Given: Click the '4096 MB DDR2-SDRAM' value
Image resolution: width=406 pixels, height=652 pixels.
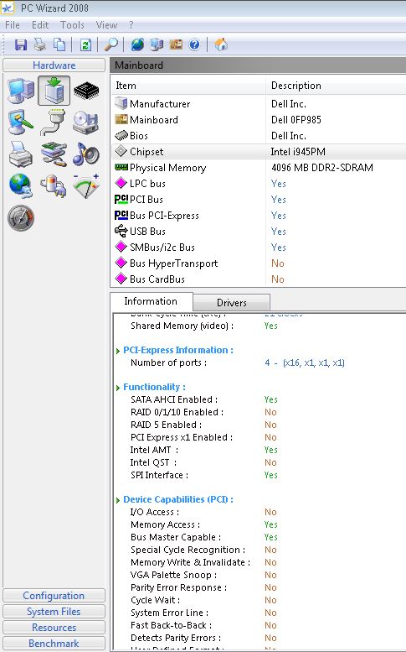Looking at the screenshot, I should [x=321, y=168].
